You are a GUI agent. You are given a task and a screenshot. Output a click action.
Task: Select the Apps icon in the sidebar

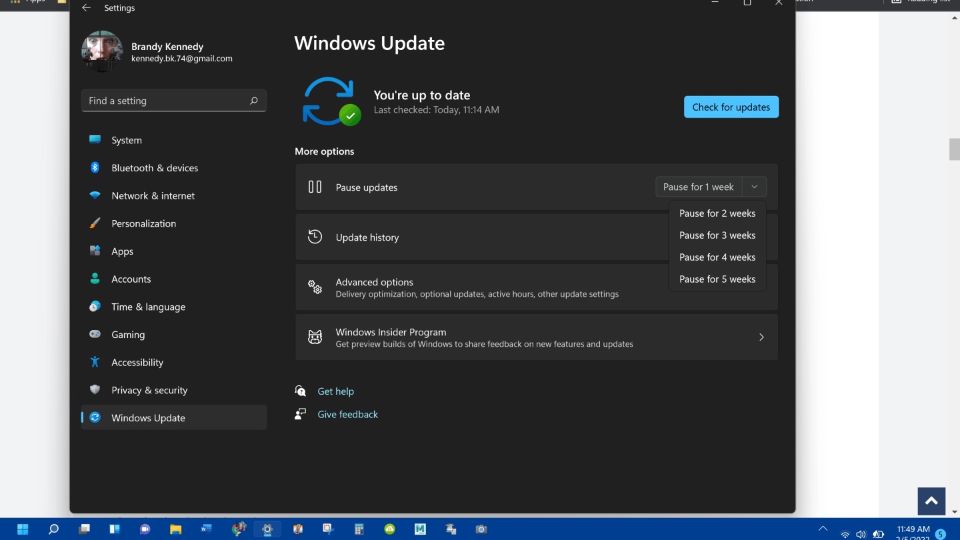tap(95, 251)
